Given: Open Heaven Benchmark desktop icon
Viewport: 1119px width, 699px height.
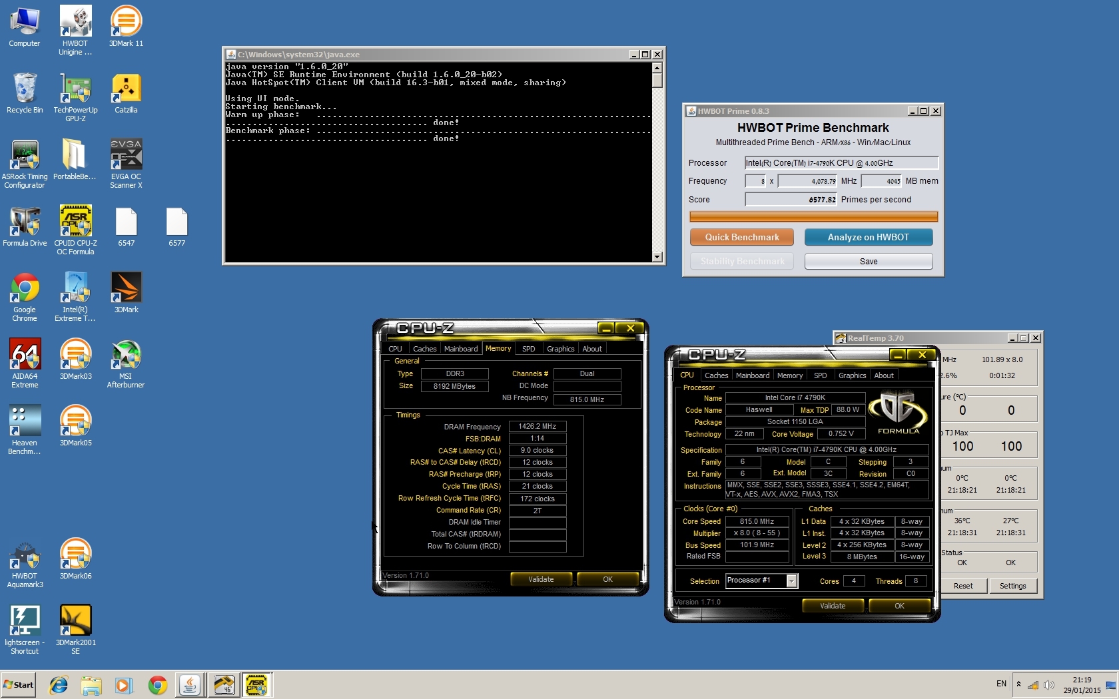Looking at the screenshot, I should coord(25,431).
